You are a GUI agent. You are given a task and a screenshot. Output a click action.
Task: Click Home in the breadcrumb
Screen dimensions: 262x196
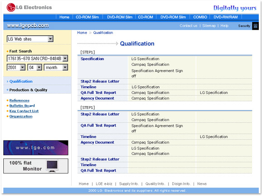[x=82, y=33]
